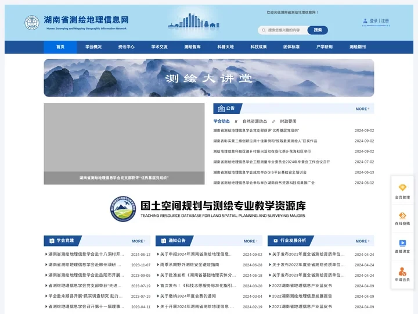Click the 测绘大讲堂 banner image

point(209,78)
